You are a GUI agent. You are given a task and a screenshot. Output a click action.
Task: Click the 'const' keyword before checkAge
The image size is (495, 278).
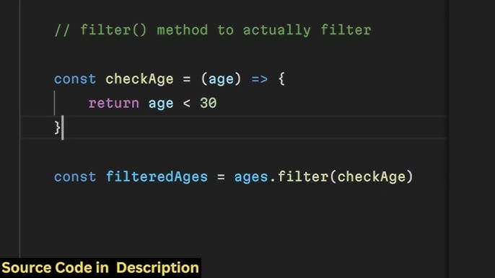[75, 79]
